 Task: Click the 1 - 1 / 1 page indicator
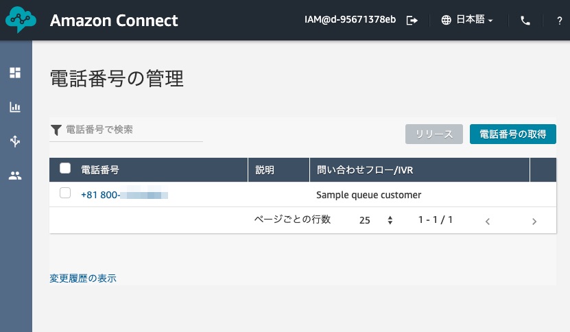click(435, 220)
